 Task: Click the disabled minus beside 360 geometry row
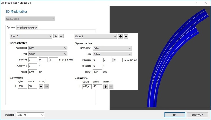coord(46,86)
